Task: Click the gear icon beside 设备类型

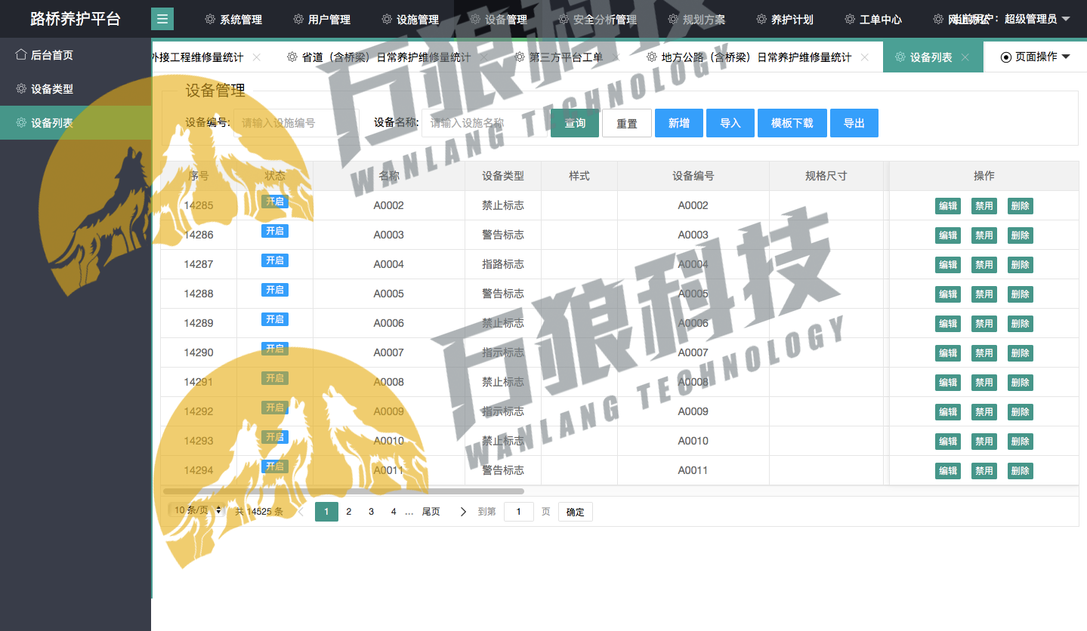Action: pyautogui.click(x=21, y=88)
